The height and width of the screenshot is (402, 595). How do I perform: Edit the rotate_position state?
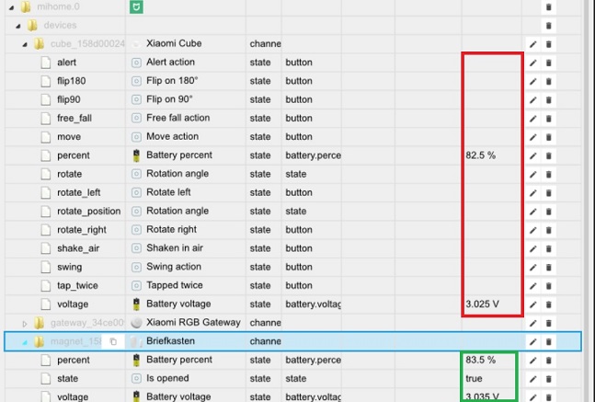coord(533,212)
